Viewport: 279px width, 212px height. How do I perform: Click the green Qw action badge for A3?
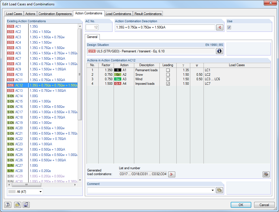[118, 79]
